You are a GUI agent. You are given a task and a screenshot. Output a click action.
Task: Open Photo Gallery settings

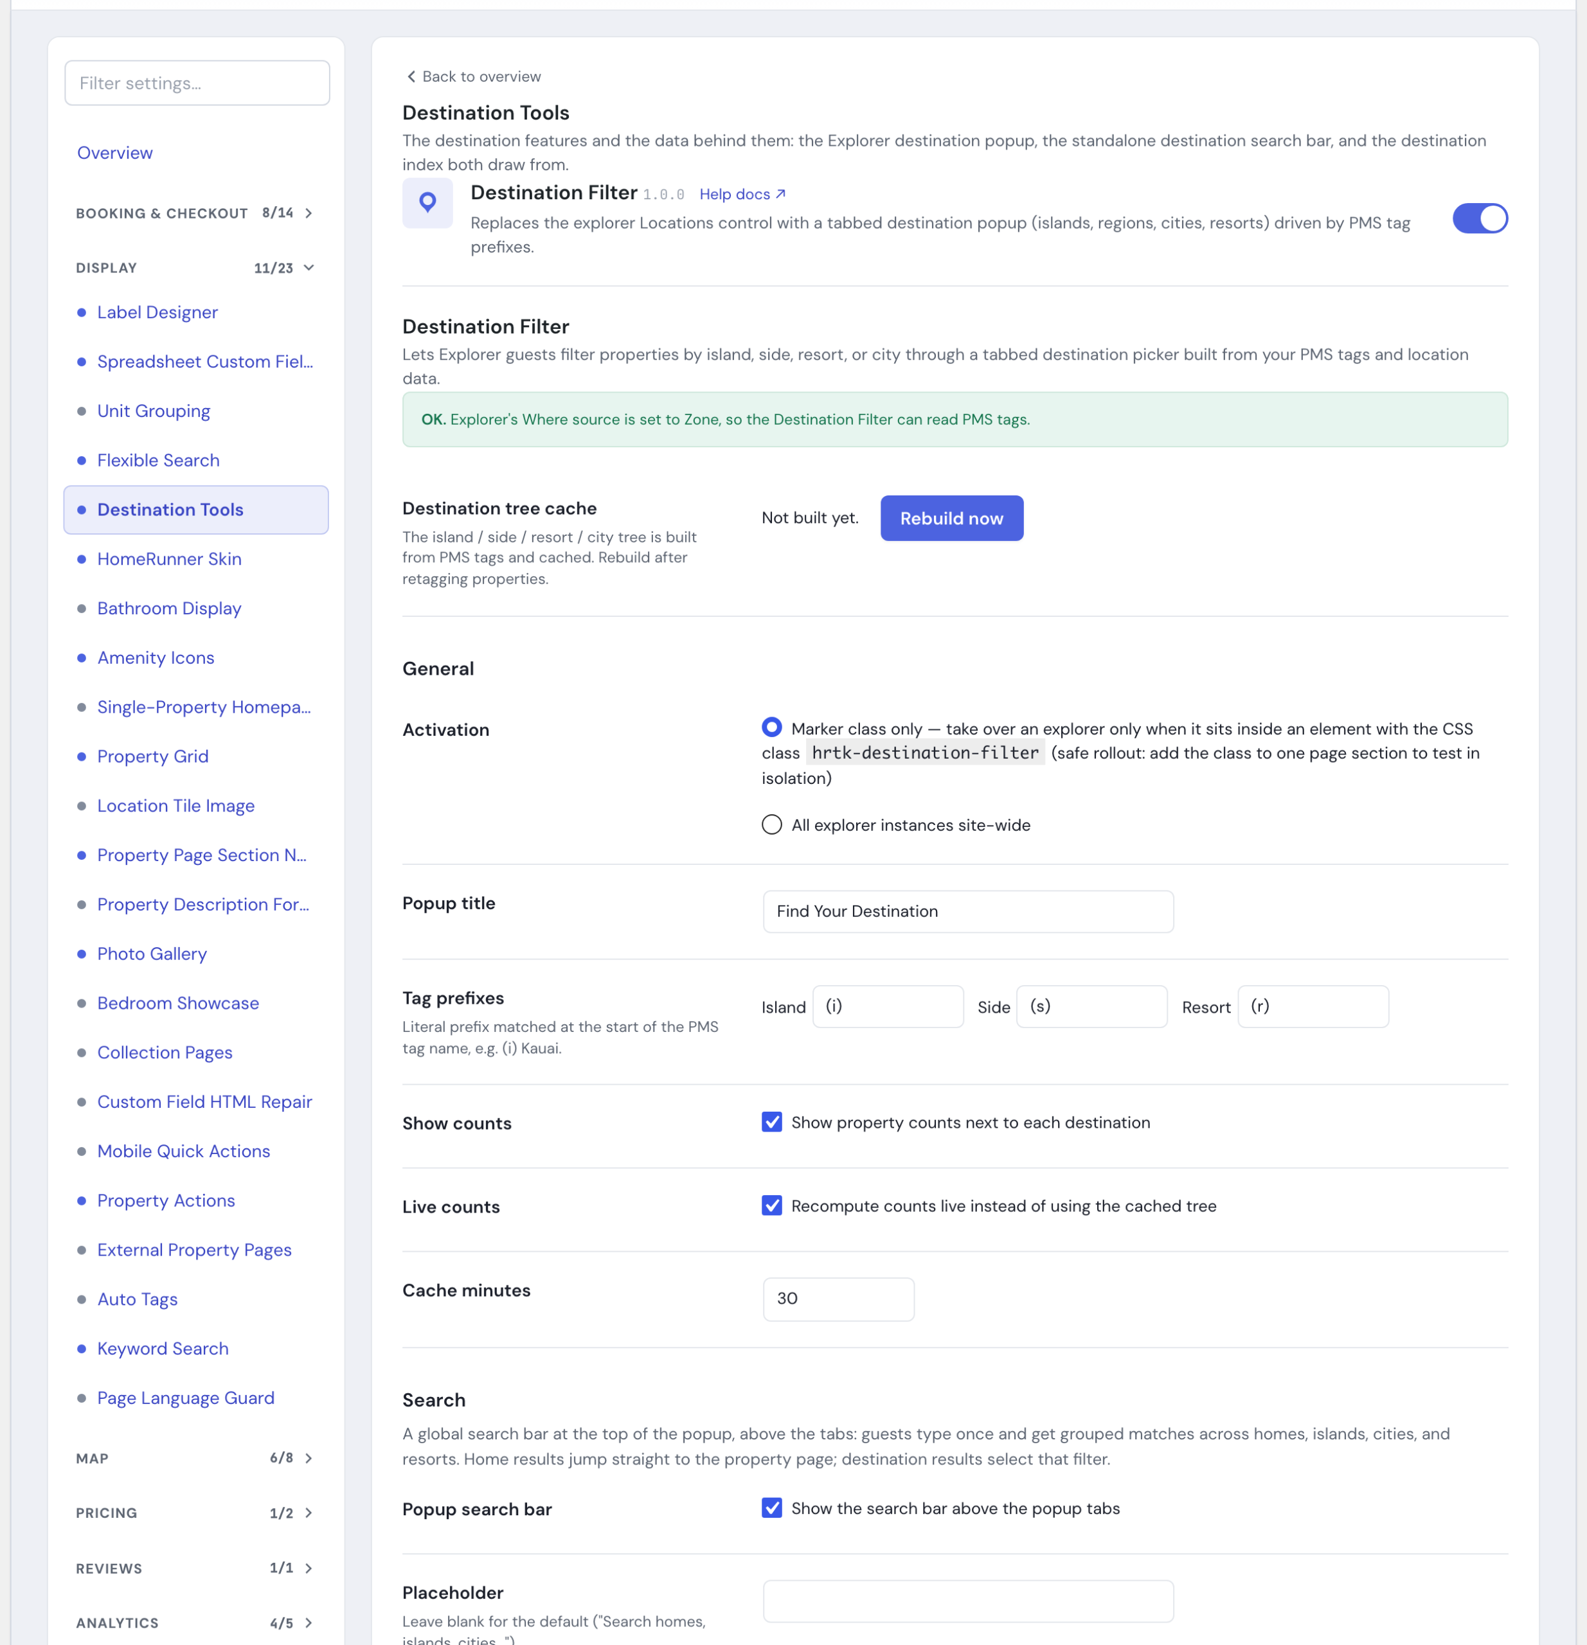[152, 954]
